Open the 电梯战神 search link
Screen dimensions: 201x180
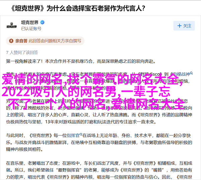181,74
